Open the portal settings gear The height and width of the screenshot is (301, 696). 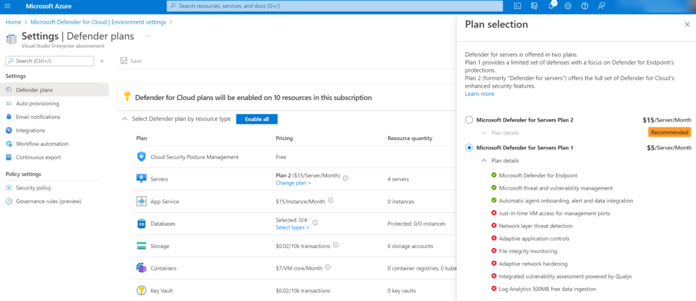pyautogui.click(x=568, y=6)
